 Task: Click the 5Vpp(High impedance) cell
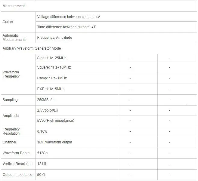tap(56, 121)
